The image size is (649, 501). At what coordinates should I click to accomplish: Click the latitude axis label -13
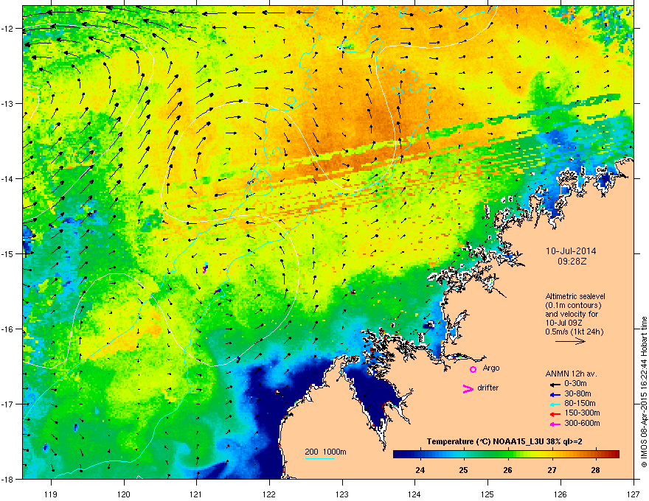[7, 103]
